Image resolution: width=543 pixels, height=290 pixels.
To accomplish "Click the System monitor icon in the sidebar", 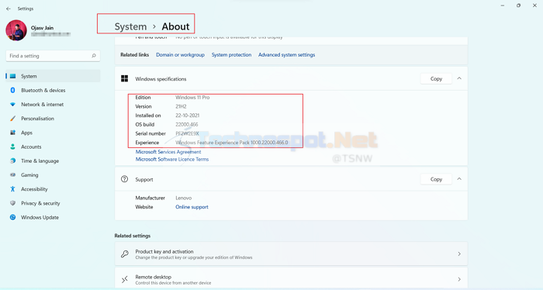I will coord(13,76).
